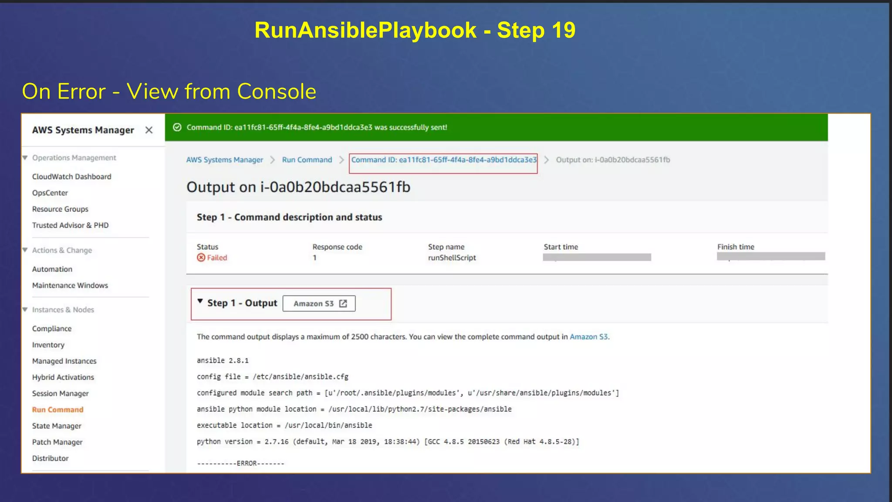Click the redacted Finish time value
The height and width of the screenshot is (502, 892).
coord(771,256)
